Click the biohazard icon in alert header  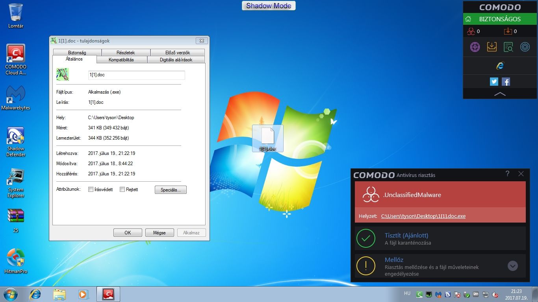point(371,195)
